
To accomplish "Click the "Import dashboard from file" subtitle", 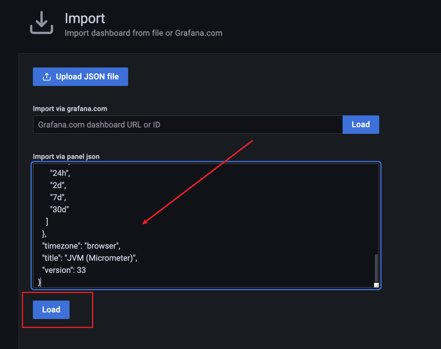I will point(143,33).
